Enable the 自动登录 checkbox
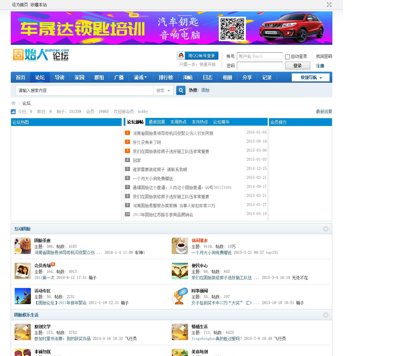Screen dimensions: 402x356 [x=287, y=57]
